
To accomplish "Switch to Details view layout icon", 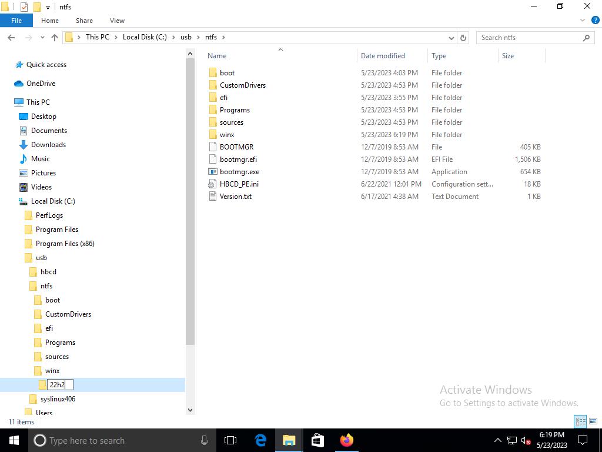I will (580, 421).
